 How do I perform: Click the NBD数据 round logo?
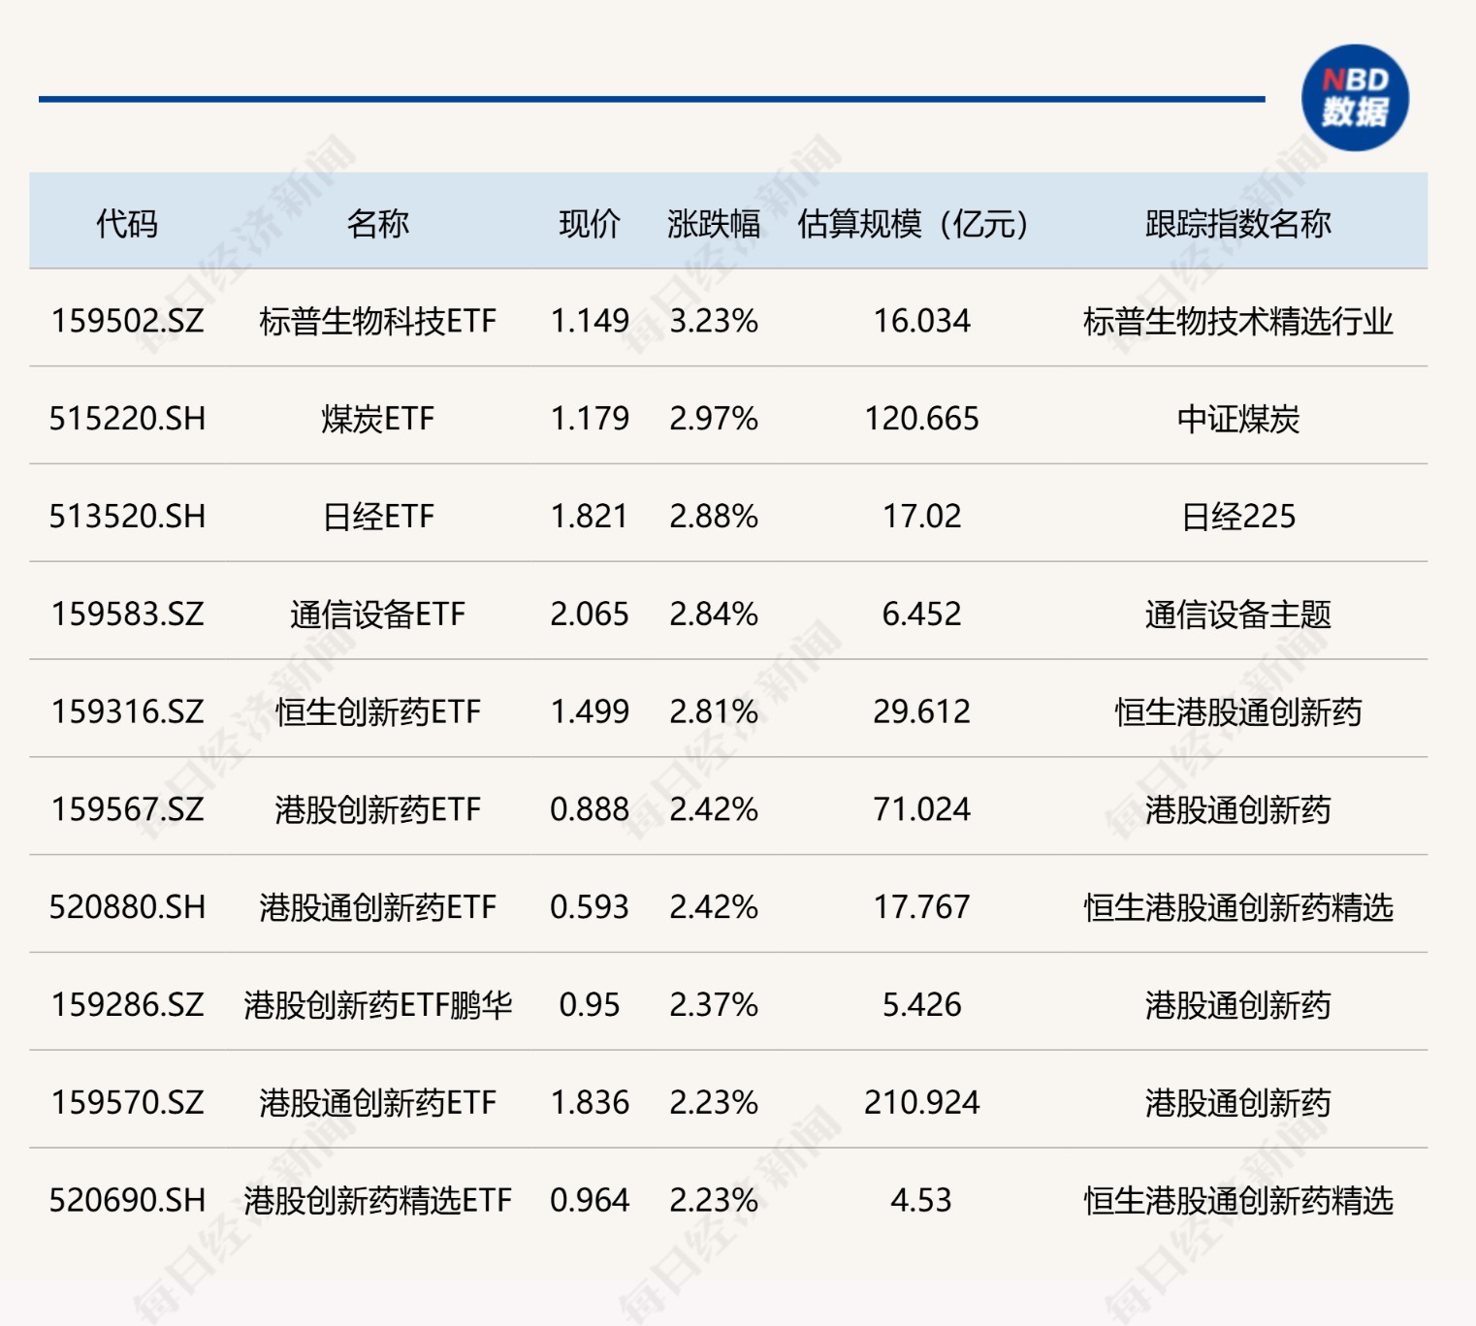[x=1354, y=98]
